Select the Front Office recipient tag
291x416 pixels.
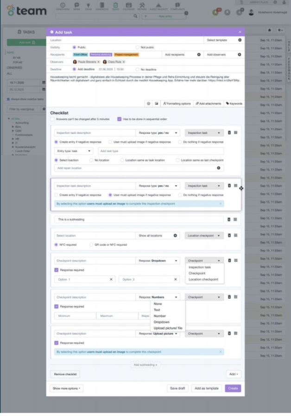(x=80, y=55)
